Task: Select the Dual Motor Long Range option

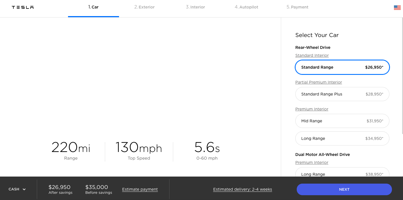Action: tap(342, 172)
